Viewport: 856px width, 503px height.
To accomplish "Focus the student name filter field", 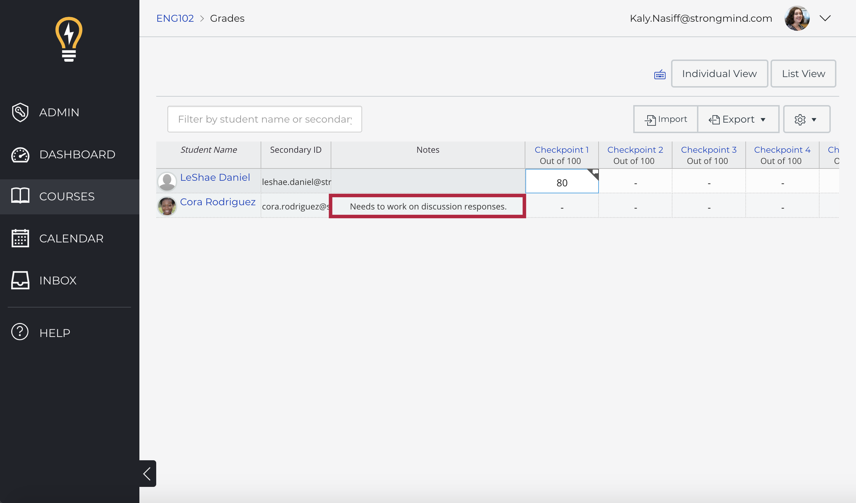I will (x=264, y=119).
